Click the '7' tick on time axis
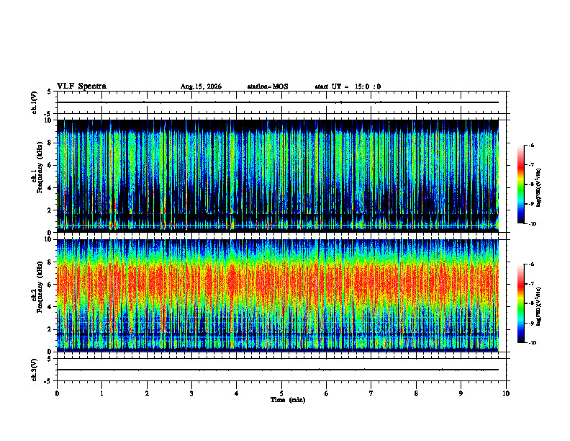Image resolution: width=570 pixels, height=441 pixels. 371,393
